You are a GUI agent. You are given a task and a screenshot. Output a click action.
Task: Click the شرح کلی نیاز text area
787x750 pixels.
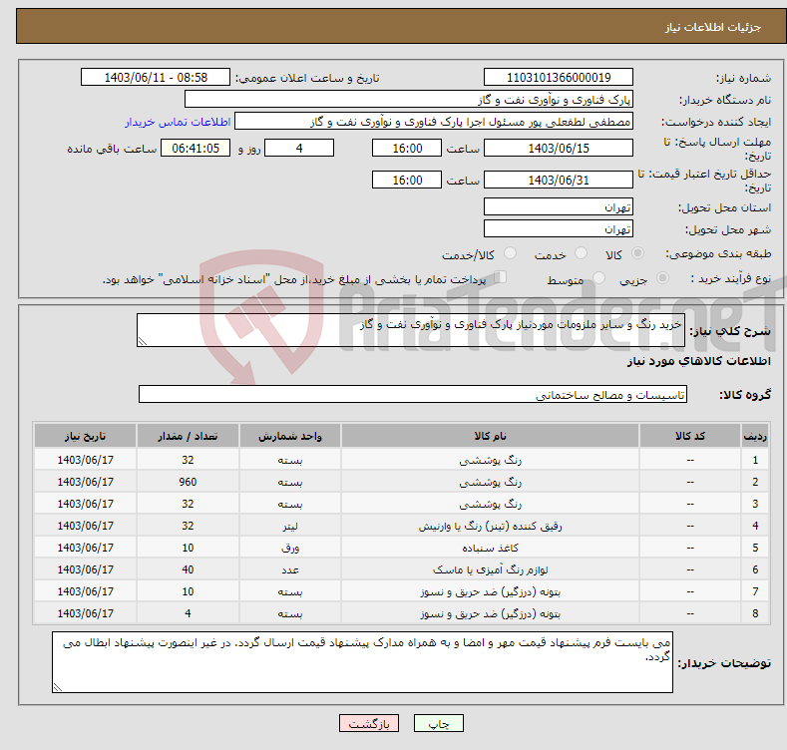[x=411, y=330]
